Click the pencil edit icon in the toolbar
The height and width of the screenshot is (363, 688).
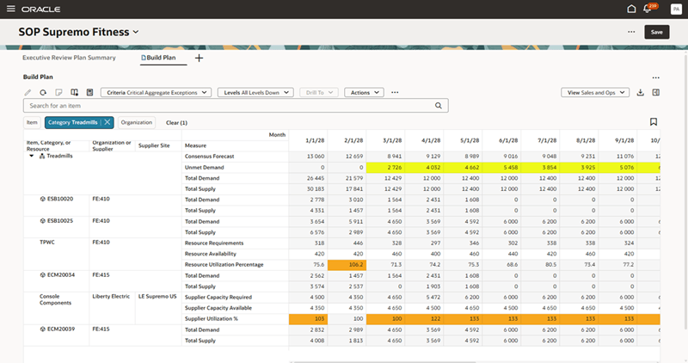tap(28, 92)
